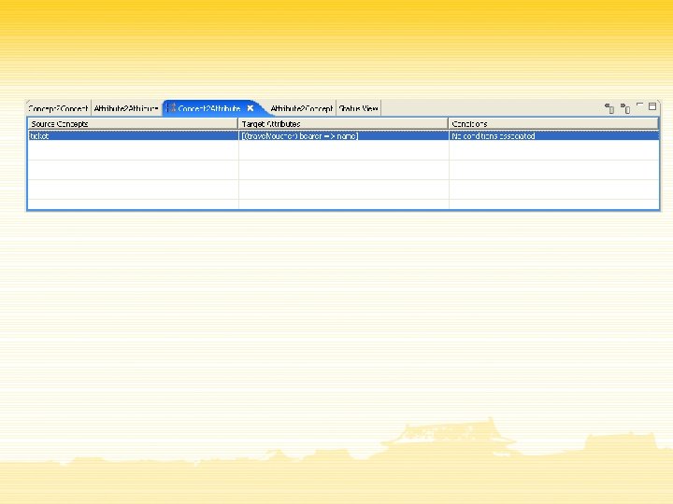
Task: Click the second toolbar icon beside minimize
Action: (625, 108)
